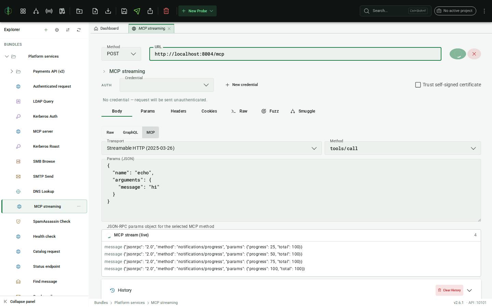Switch to the Headers tab
The image size is (492, 307).
click(x=178, y=111)
